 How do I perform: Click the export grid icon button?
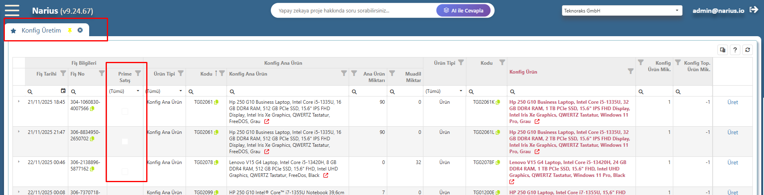(723, 50)
